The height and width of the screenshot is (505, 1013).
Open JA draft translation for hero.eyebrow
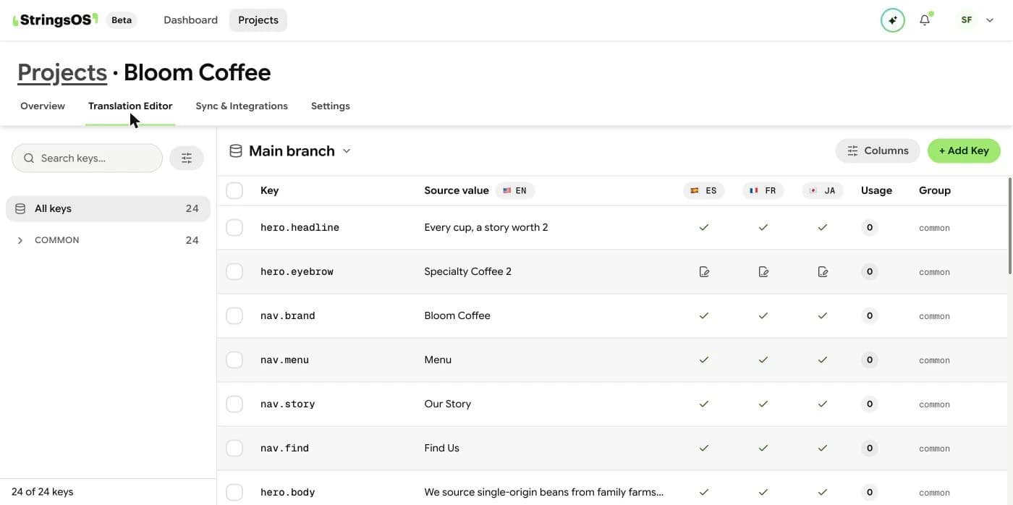tap(823, 272)
